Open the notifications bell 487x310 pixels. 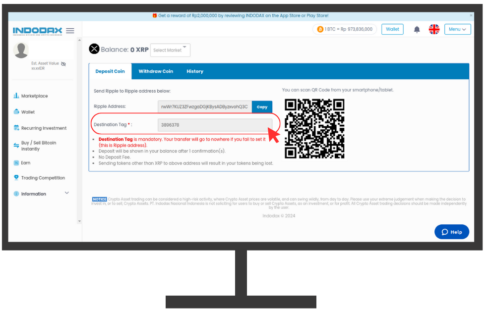417,29
